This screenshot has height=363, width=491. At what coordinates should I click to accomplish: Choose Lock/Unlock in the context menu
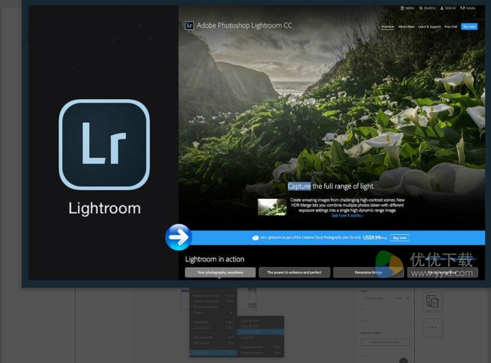pos(213,328)
